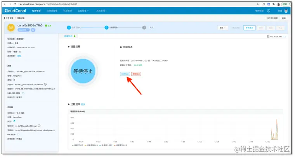295x158 pixels.
Task: Click the info icon after alikafka_post-cn instance ID
Action: click(x=45, y=84)
